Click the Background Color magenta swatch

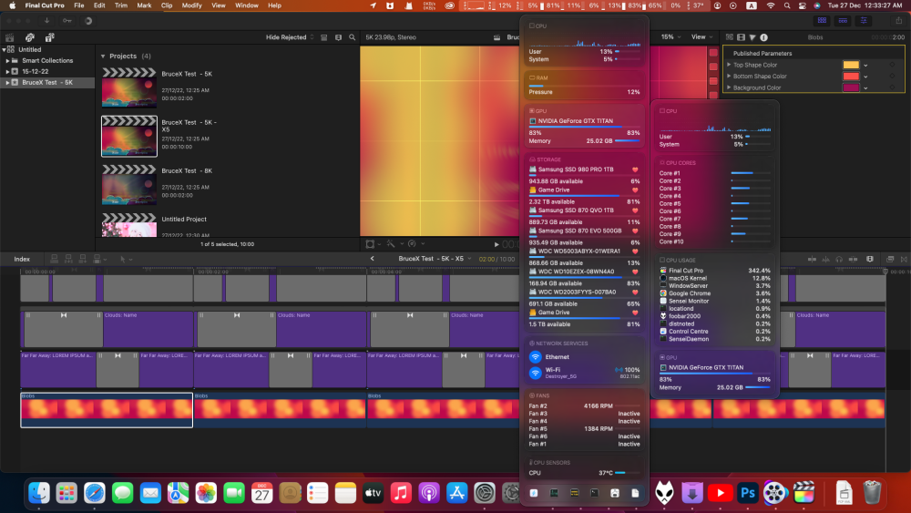[851, 87]
